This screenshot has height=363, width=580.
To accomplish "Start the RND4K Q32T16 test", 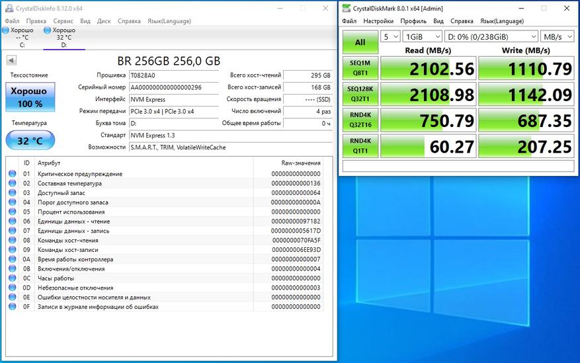I will (360, 119).
